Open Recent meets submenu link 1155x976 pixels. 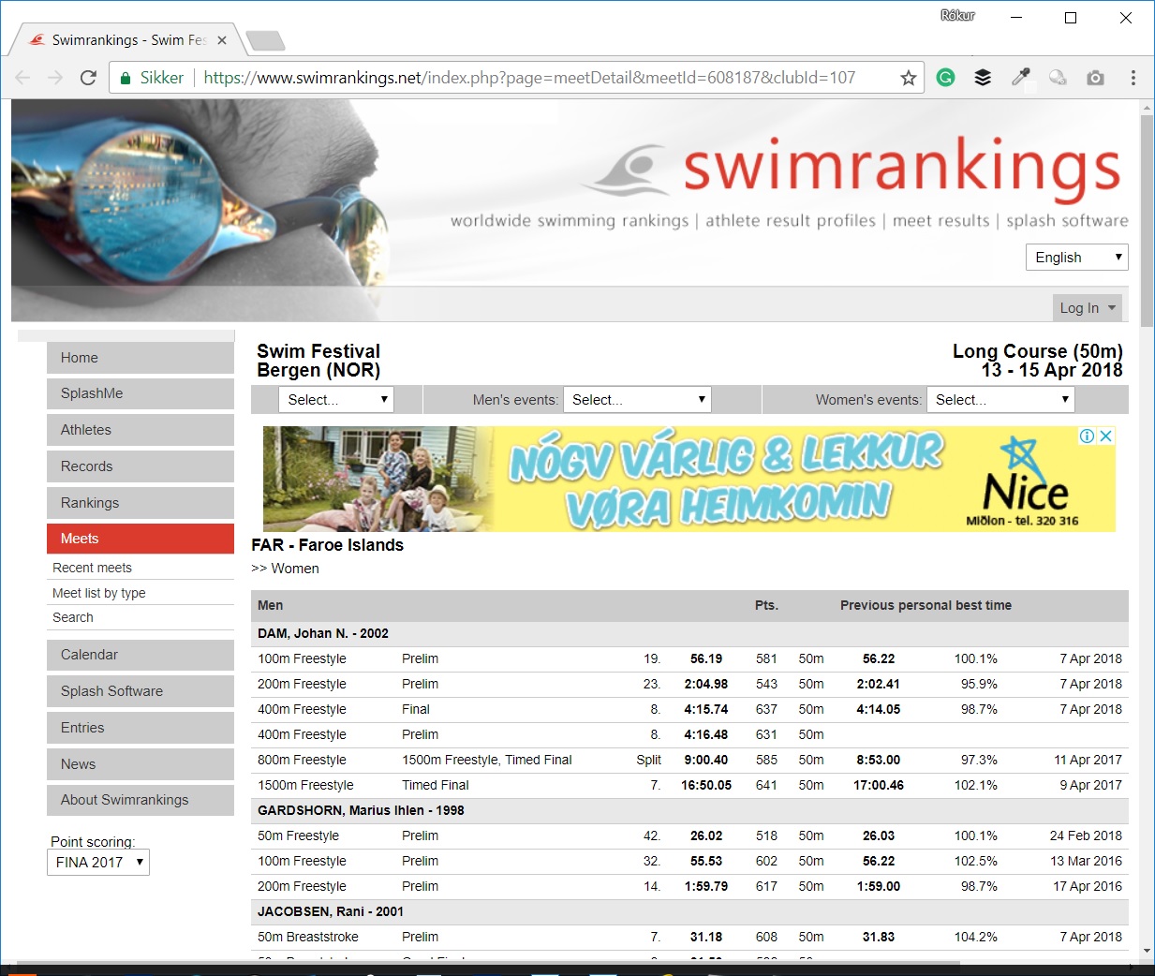click(92, 568)
